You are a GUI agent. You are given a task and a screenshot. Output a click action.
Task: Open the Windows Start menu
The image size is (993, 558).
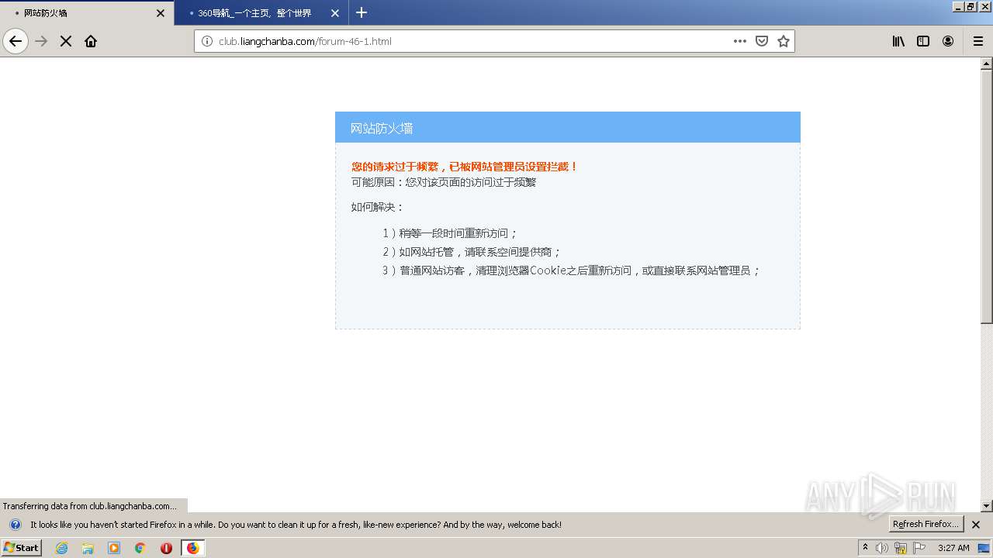click(21, 548)
